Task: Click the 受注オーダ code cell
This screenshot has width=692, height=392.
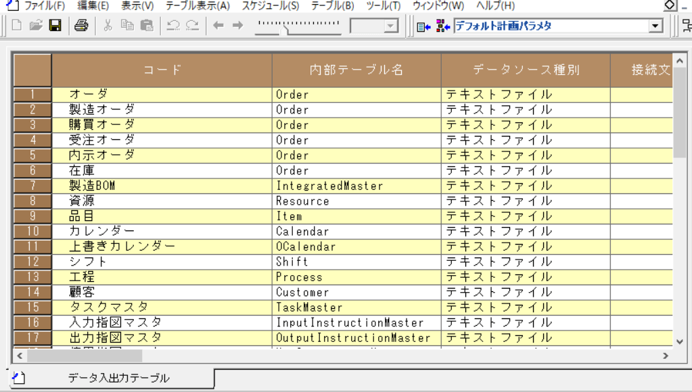Action: click(162, 140)
